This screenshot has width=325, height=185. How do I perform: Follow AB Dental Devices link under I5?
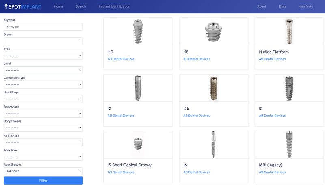point(272,116)
